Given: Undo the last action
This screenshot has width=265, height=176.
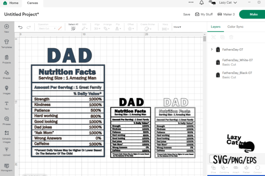Looking at the screenshot, I should click(20, 27).
